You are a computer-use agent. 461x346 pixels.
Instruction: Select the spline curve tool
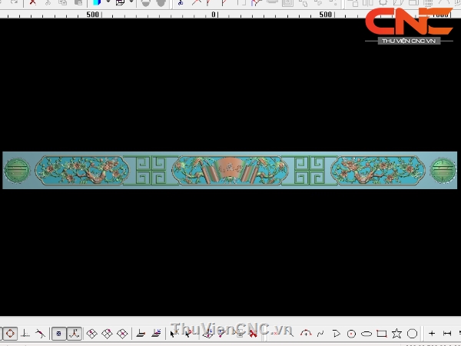(x=321, y=334)
